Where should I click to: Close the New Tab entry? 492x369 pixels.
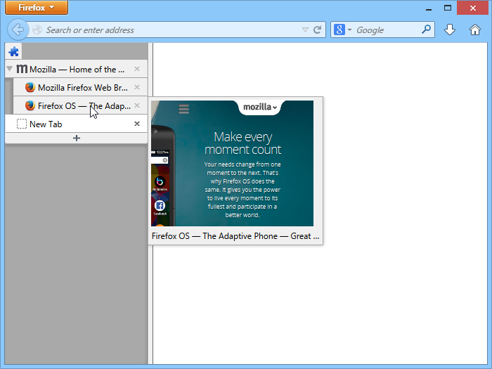coord(137,124)
